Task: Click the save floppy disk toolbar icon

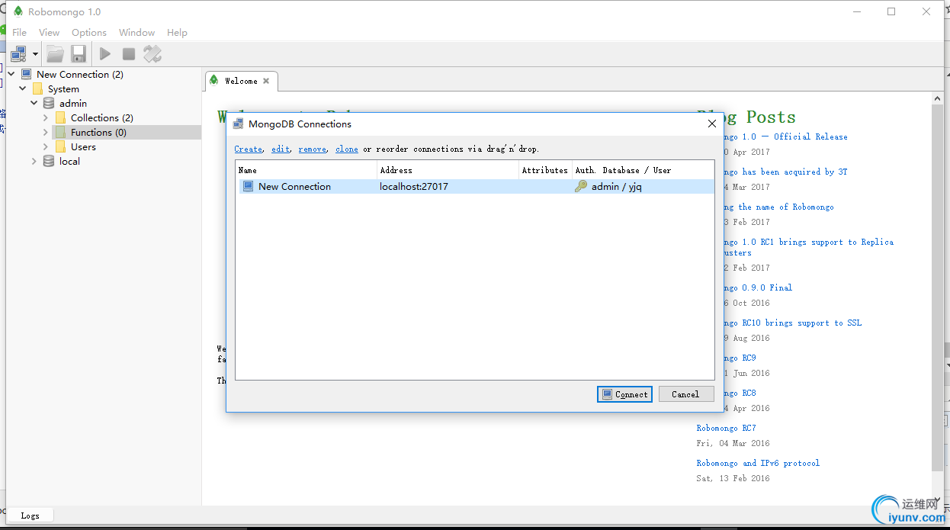Action: (x=79, y=54)
